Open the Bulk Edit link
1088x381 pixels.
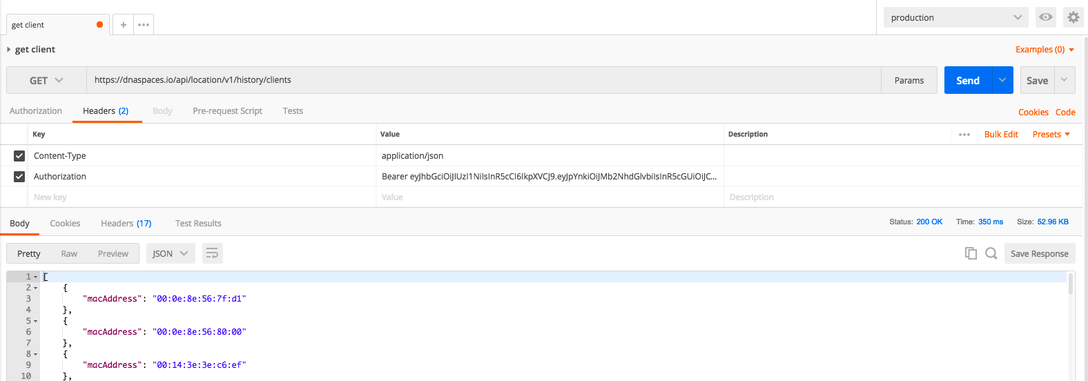pos(1001,135)
